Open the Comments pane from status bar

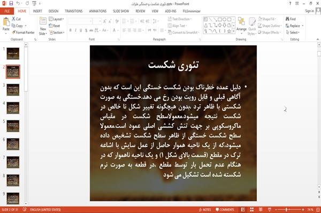[x=225, y=209]
